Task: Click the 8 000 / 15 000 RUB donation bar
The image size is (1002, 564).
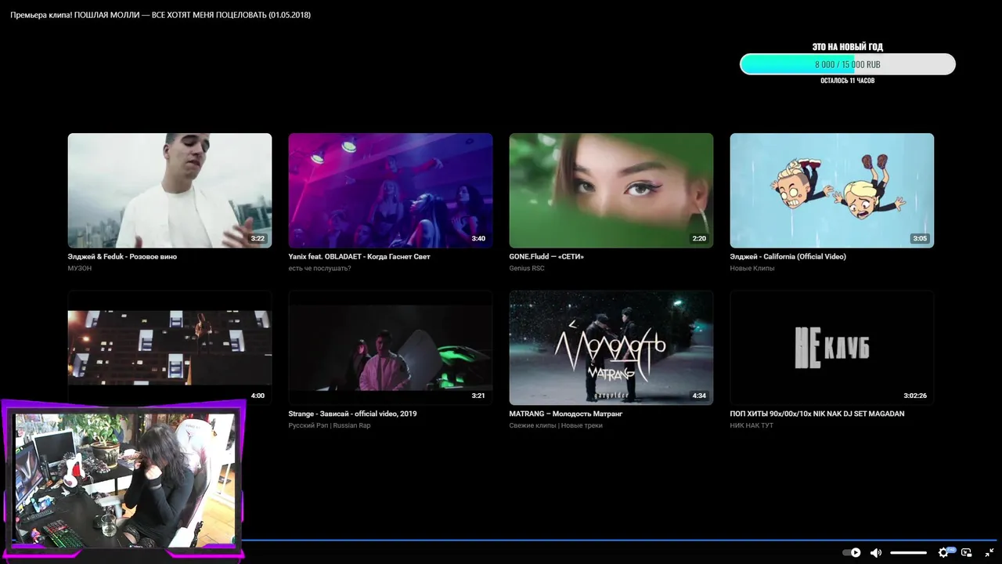Action: [848, 64]
